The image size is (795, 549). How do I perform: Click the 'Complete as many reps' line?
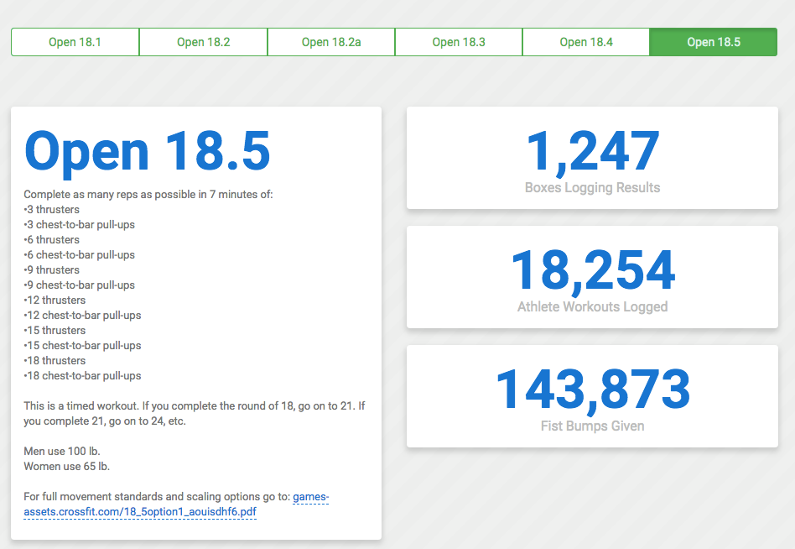(x=148, y=194)
